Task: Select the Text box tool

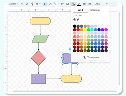Action: pyautogui.click(x=62, y=4)
